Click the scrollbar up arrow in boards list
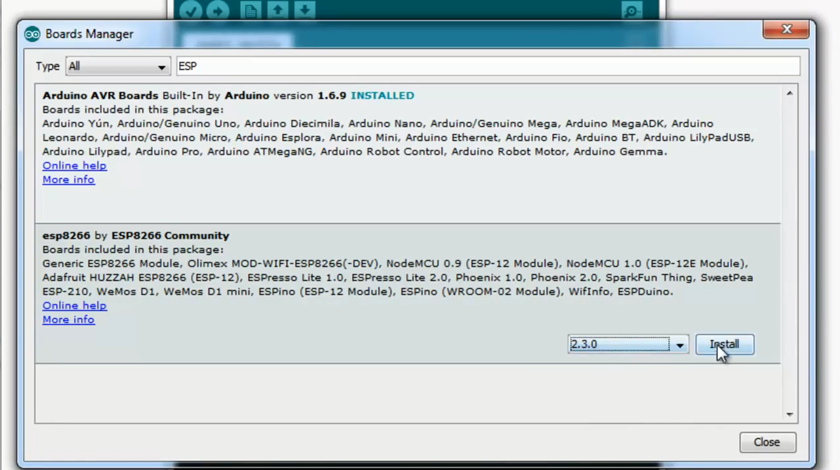This screenshot has width=840, height=470. (790, 94)
